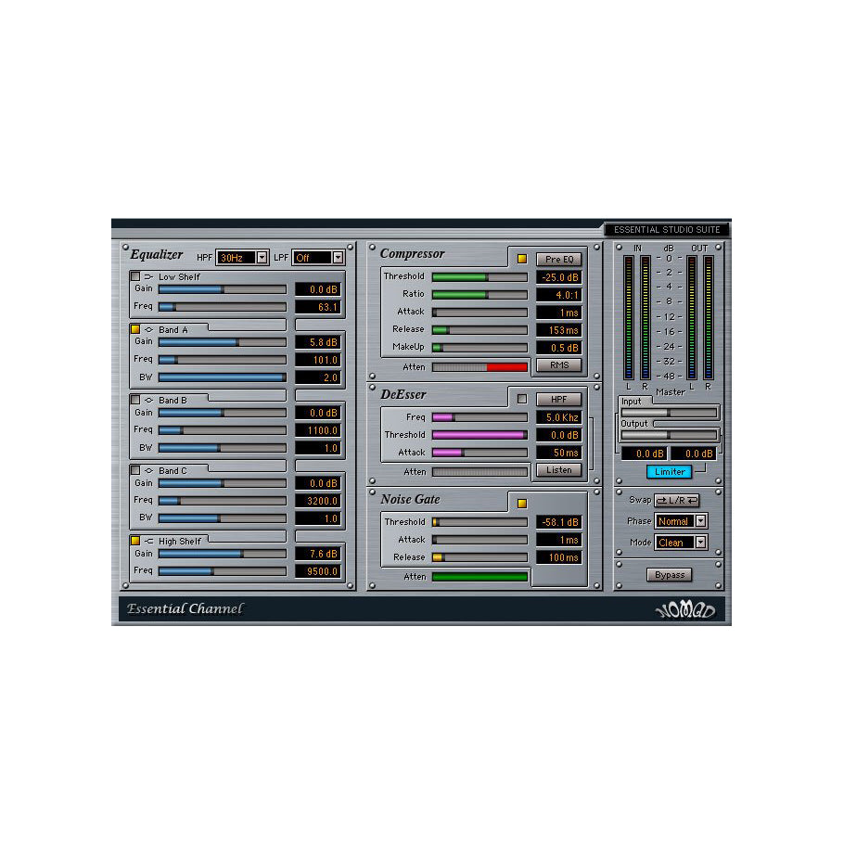Toggle the Compressor on

pos(521,259)
